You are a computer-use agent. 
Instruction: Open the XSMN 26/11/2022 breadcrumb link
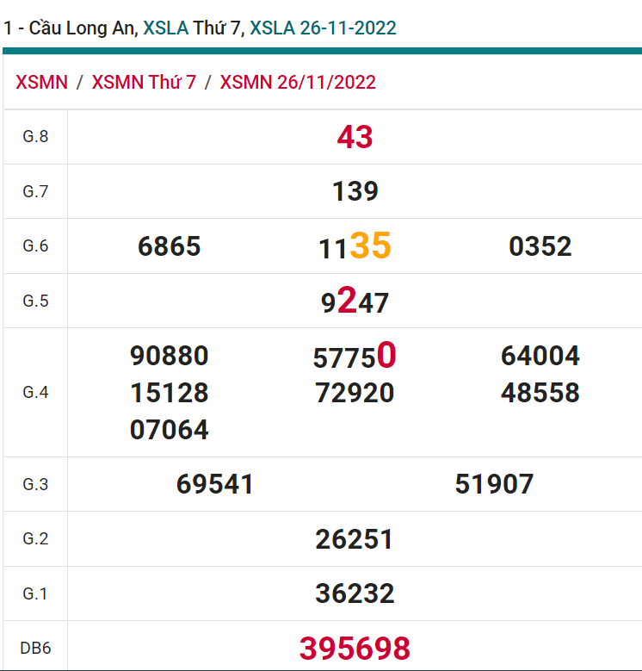click(x=298, y=83)
